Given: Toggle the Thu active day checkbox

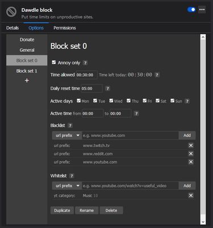Looking at the screenshot, I should point(128,100).
